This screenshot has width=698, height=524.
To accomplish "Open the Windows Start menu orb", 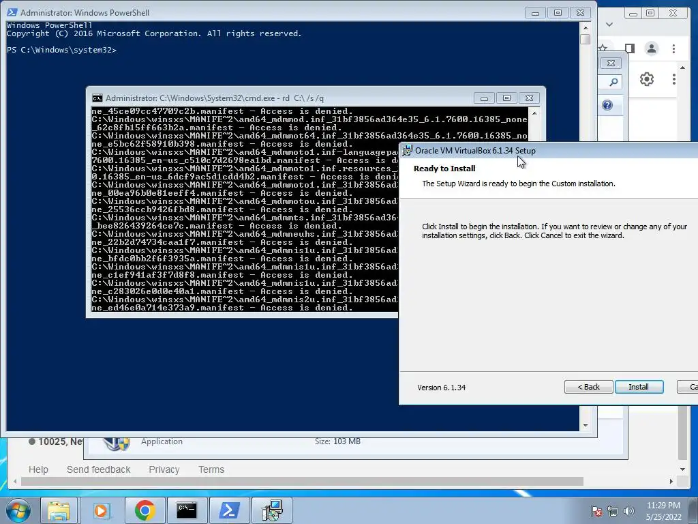I will click(18, 510).
